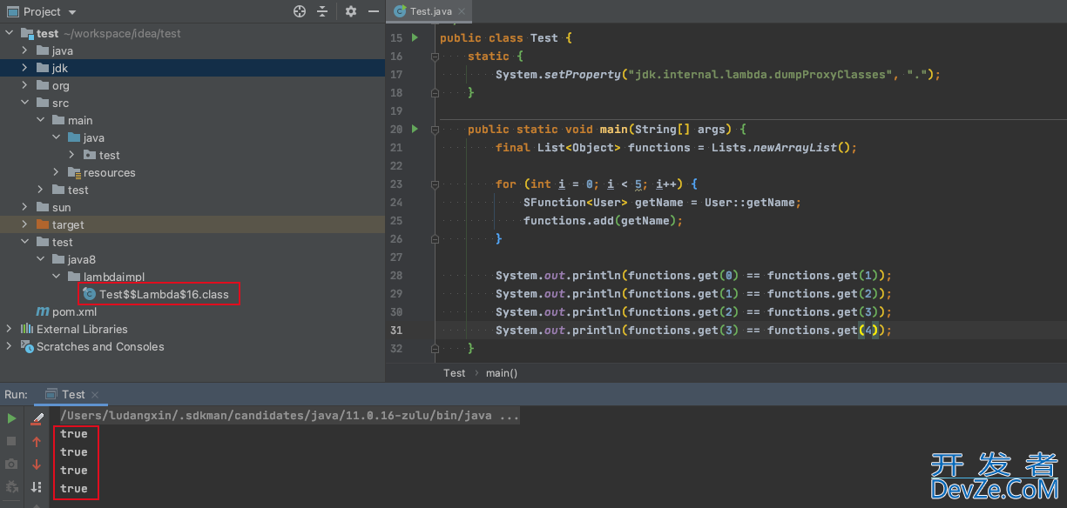Click the scroll to end icon in console

[37, 487]
